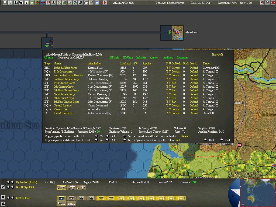Show next air unit after No.800 Sqn FAA
This screenshot has height=207, width=276.
tap(13, 187)
